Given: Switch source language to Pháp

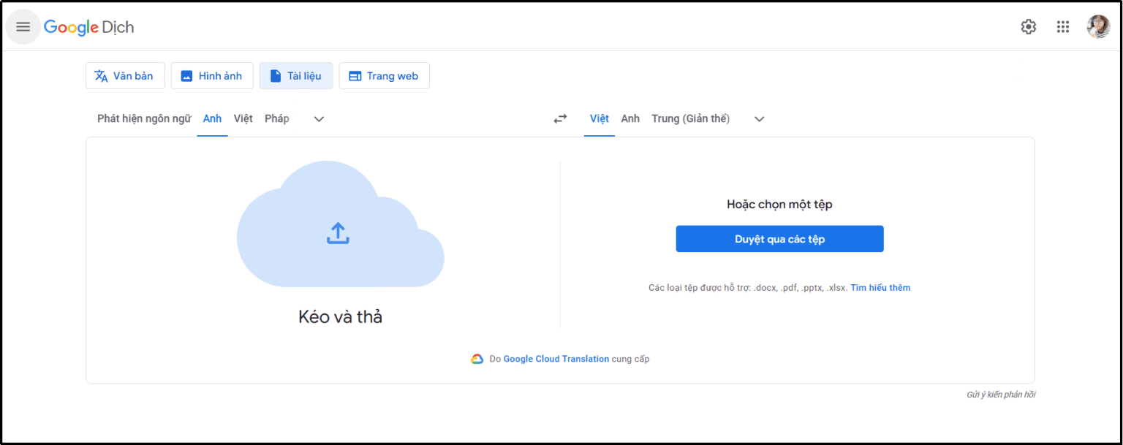Looking at the screenshot, I should point(277,118).
